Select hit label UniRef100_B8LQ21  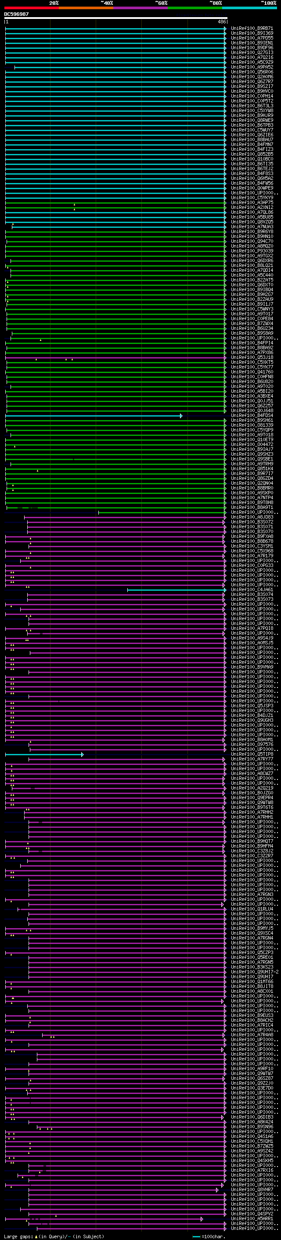pyautogui.click(x=252, y=265)
